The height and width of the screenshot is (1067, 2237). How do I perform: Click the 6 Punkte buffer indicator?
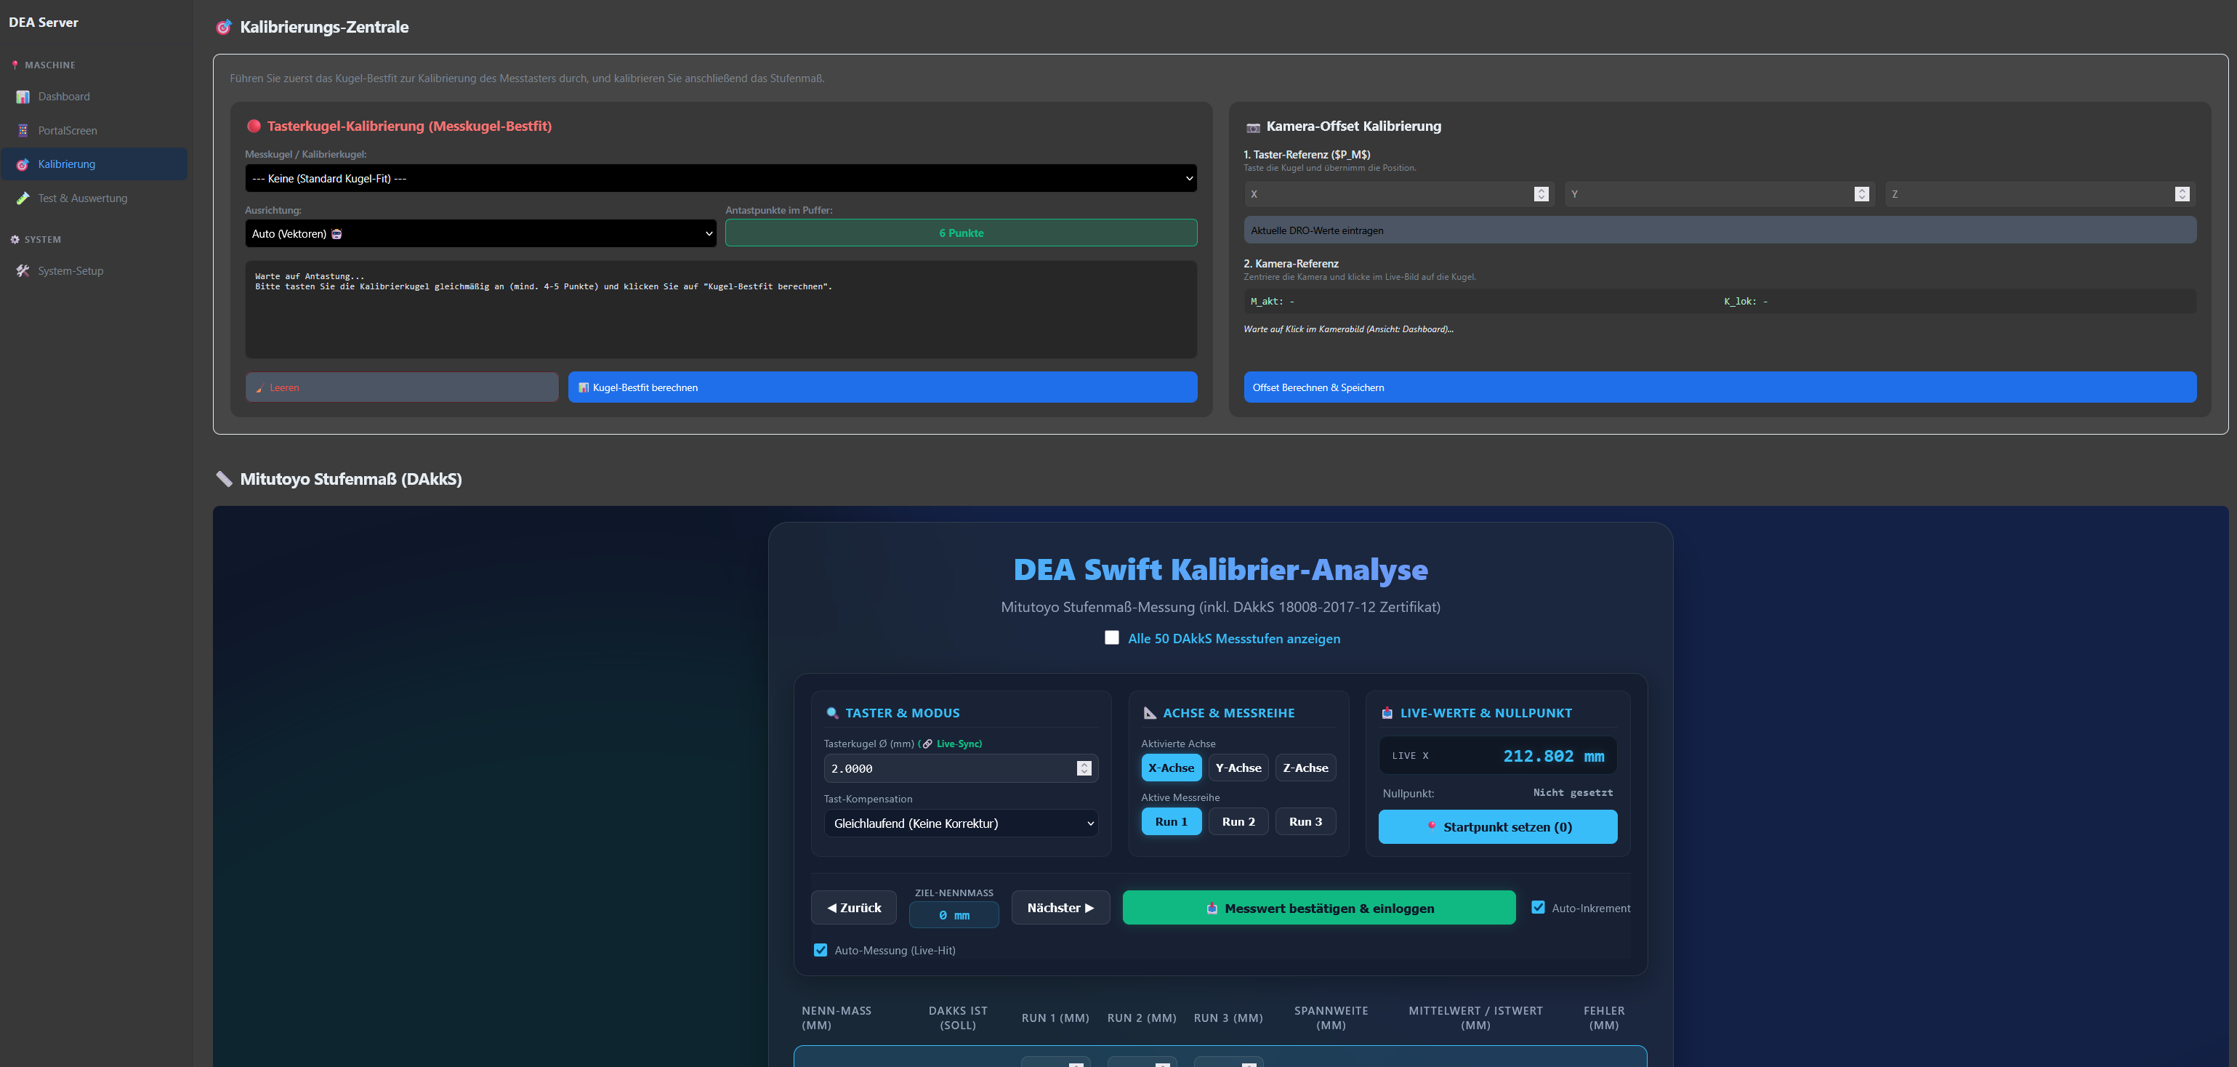click(x=961, y=233)
